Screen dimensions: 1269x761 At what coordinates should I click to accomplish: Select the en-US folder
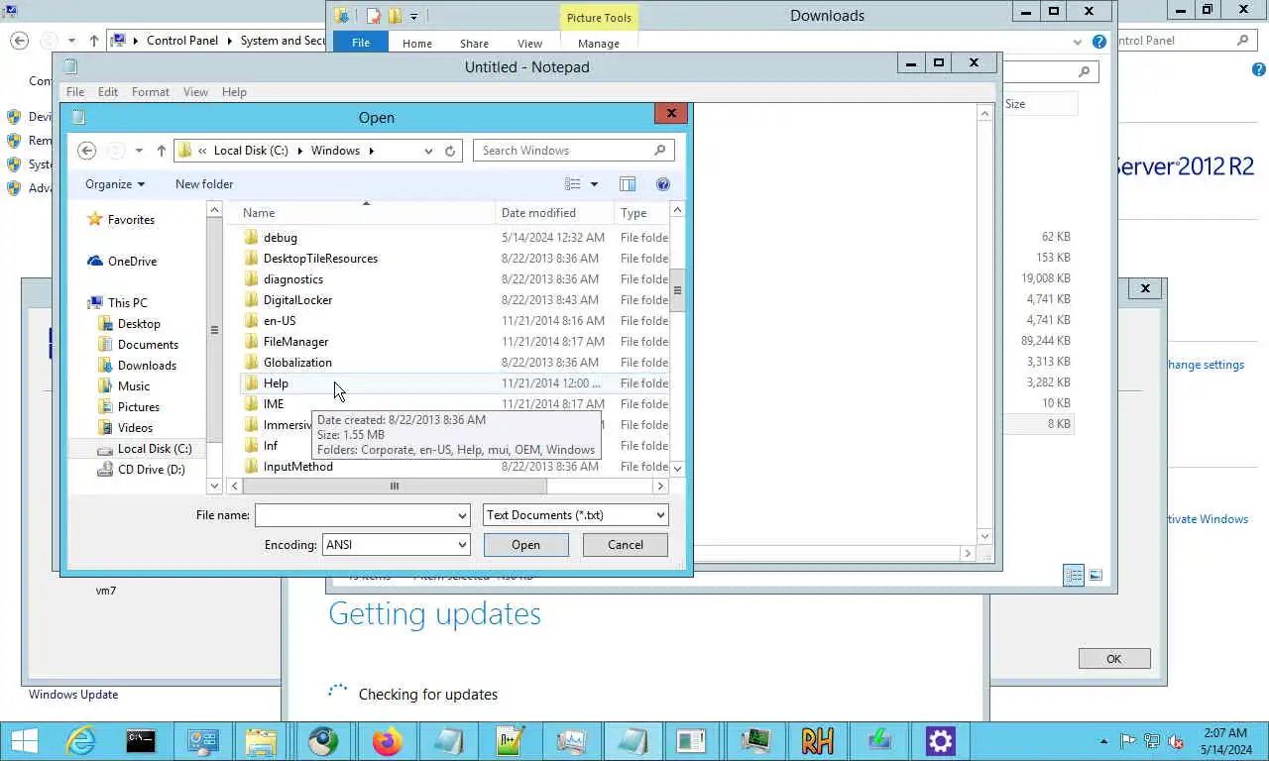click(280, 321)
